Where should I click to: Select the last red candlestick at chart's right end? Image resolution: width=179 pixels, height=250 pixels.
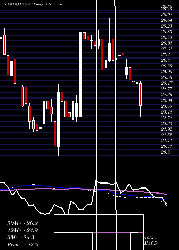coord(140,94)
